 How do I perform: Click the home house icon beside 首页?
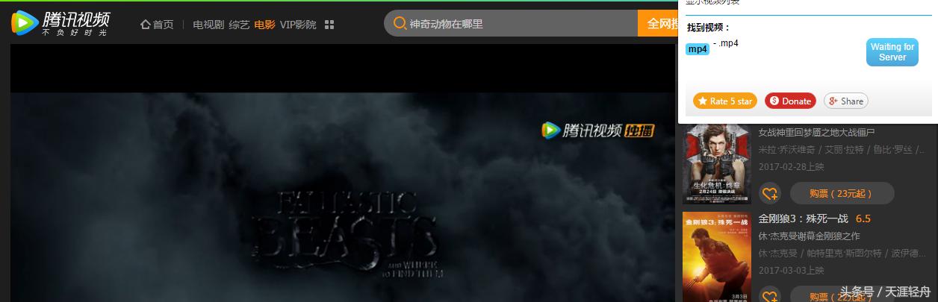[145, 25]
